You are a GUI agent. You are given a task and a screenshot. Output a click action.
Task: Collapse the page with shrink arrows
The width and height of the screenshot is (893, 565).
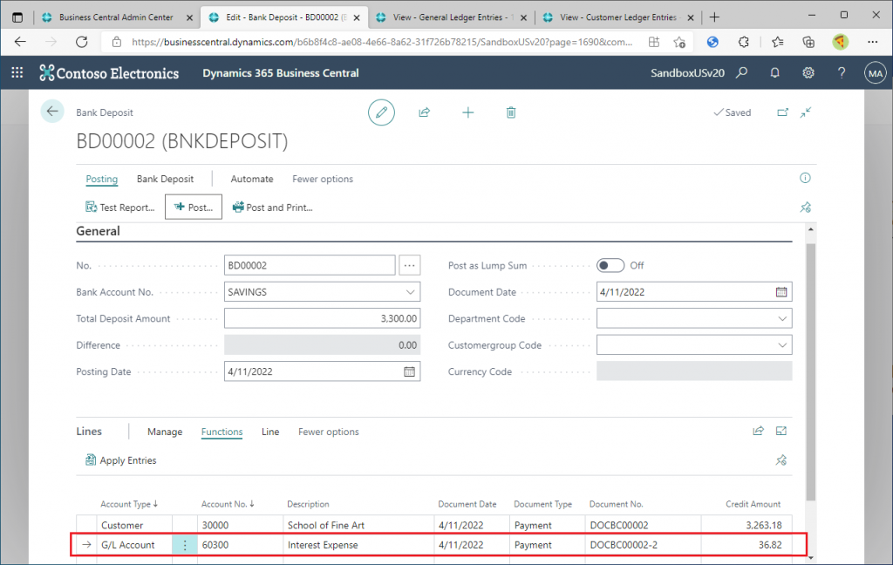(805, 112)
